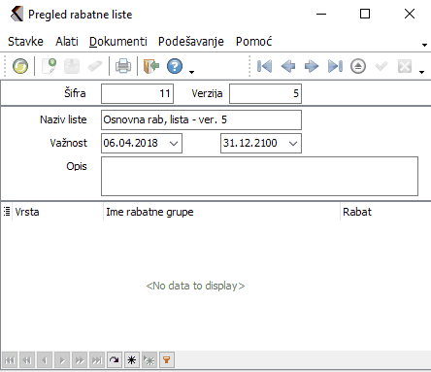431x372 pixels.
Task: Click the goto-bookmark asterisk button
Action: (149, 360)
